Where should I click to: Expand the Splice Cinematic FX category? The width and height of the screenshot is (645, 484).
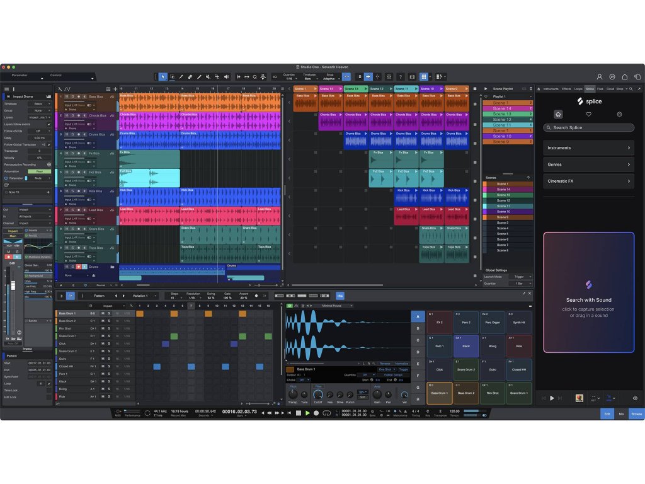point(589,181)
